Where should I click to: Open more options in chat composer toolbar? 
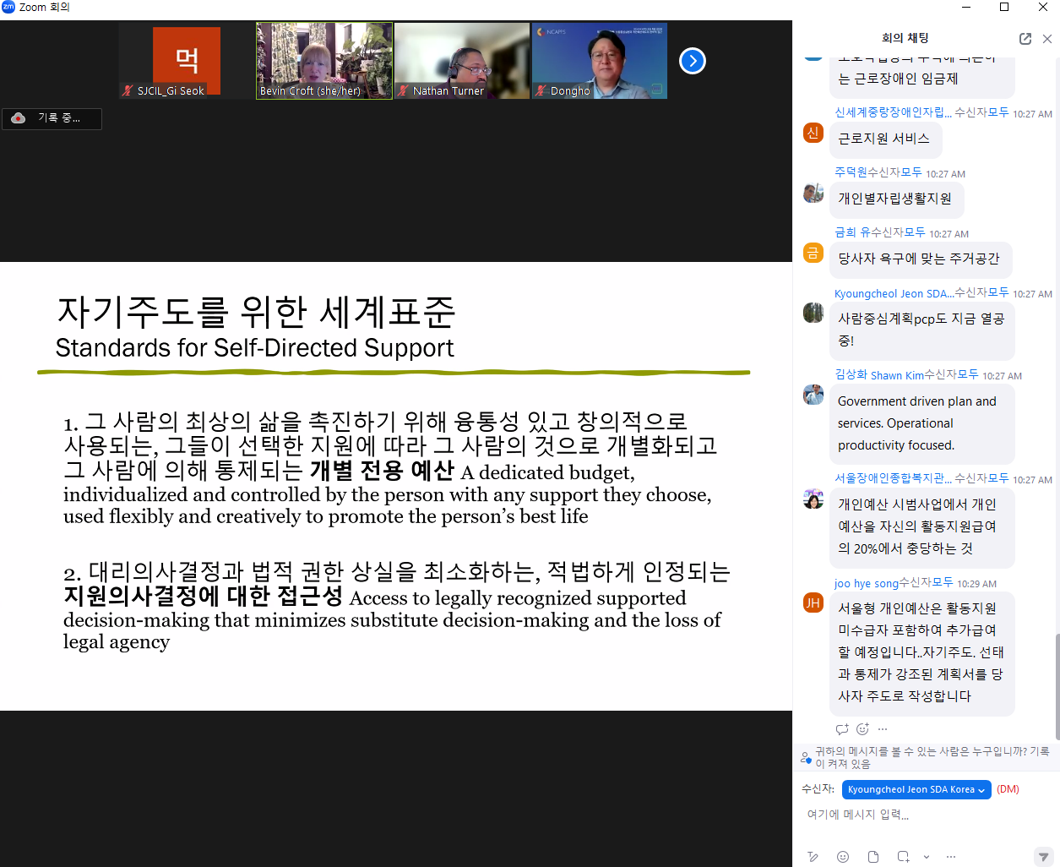click(x=951, y=857)
